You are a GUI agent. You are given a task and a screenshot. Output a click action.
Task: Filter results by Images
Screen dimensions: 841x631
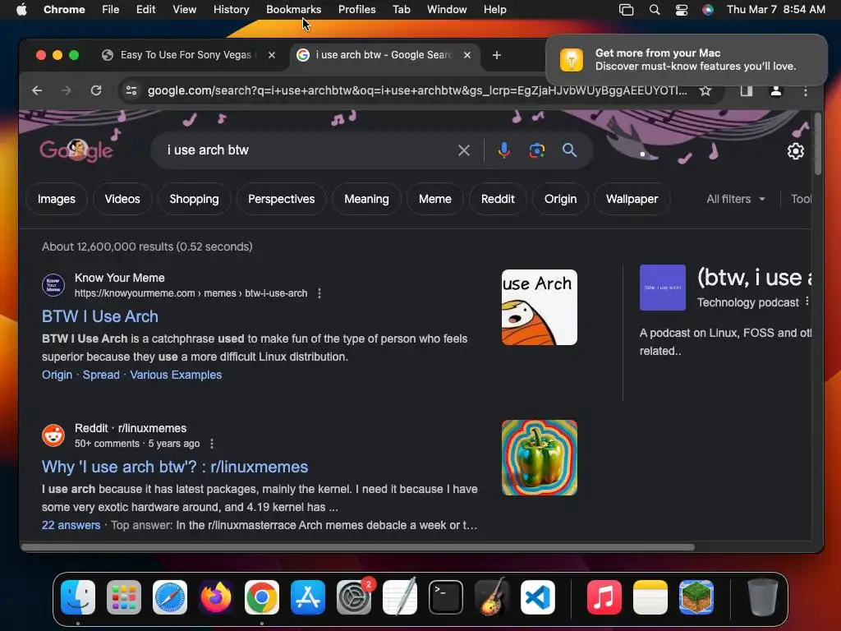pos(57,199)
